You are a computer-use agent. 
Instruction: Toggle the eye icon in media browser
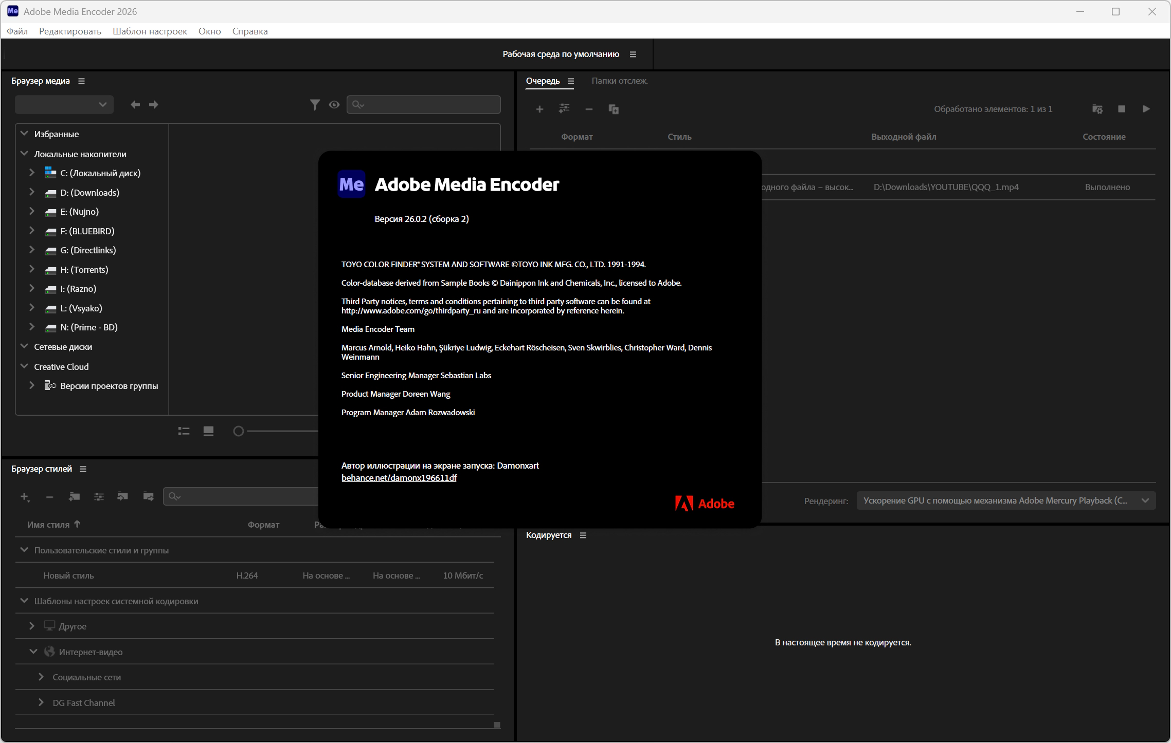(334, 105)
